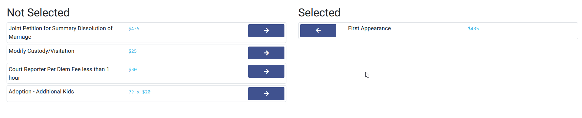Select Court Reporter Per Diem Fee arrow button
Image resolution: width=582 pixels, height=118 pixels.
(x=266, y=71)
